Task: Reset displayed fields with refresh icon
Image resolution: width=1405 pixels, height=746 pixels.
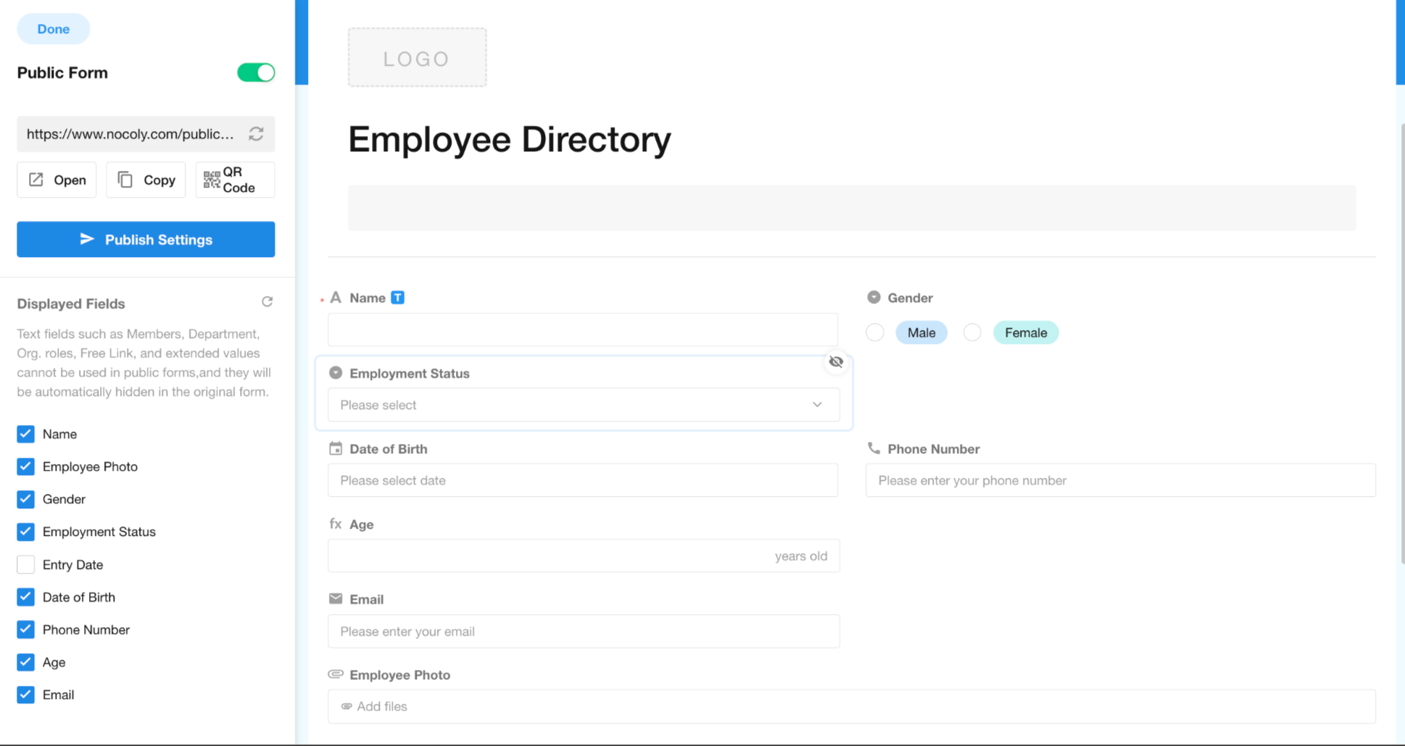Action: pyautogui.click(x=267, y=302)
